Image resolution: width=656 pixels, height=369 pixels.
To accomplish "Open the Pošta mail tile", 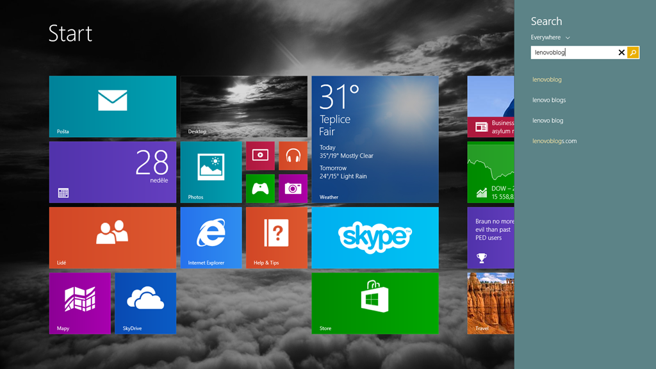I will click(x=112, y=106).
